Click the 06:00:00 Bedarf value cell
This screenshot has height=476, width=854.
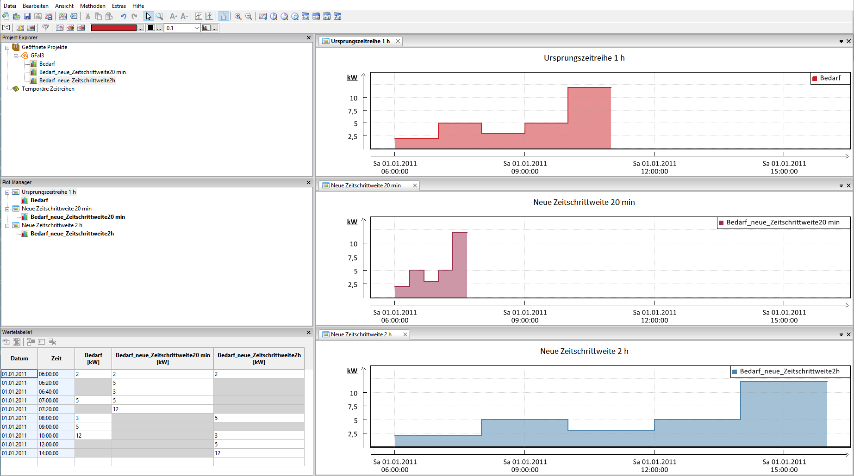pyautogui.click(x=94, y=374)
